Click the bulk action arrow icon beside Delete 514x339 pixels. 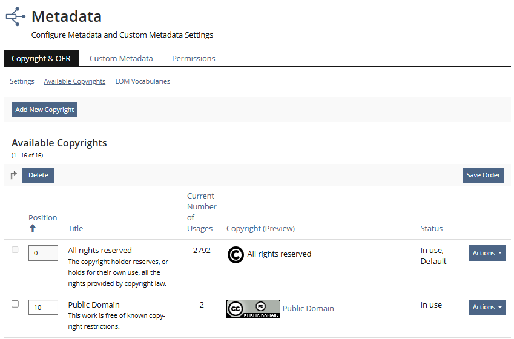point(14,176)
